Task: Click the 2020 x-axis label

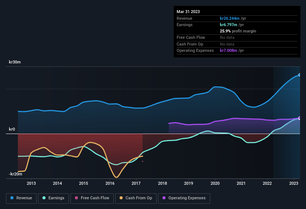Action: pyautogui.click(x=215, y=183)
